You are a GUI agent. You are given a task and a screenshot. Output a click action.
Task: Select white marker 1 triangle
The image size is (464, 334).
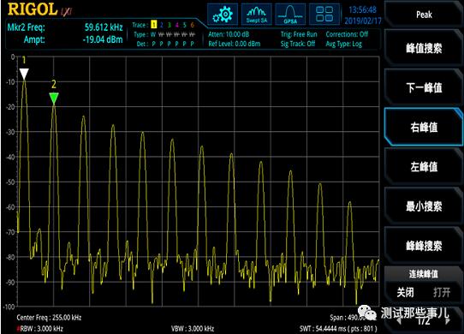pos(24,74)
